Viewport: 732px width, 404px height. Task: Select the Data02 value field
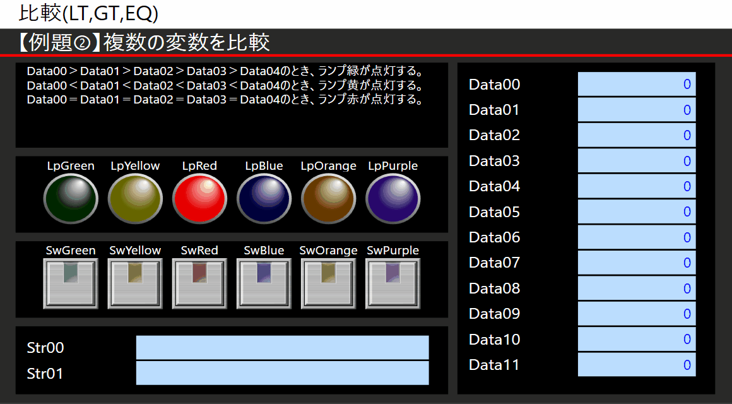pyautogui.click(x=637, y=135)
